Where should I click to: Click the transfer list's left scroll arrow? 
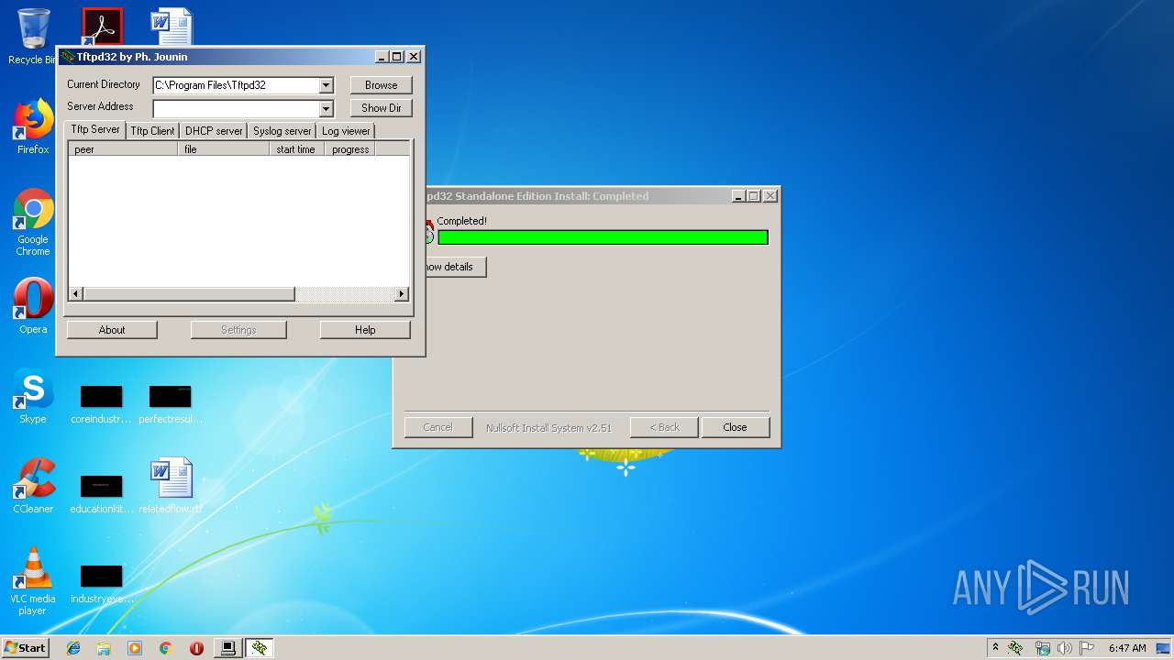click(x=76, y=294)
